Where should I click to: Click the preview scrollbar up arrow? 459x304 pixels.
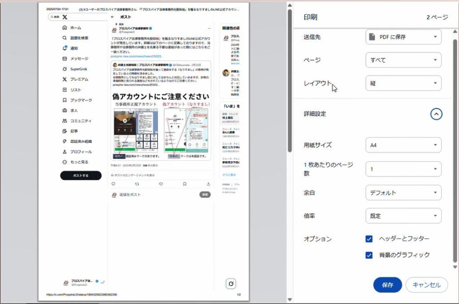tap(290, 5)
